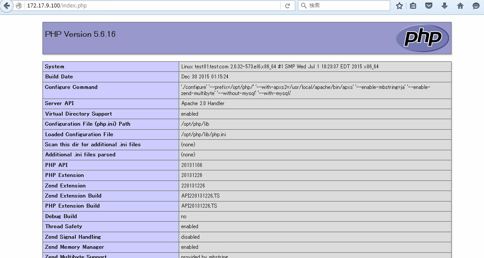The height and width of the screenshot is (258, 484).
Task: Click the /opt/php/lib/php.ini value
Action: pos(203,134)
